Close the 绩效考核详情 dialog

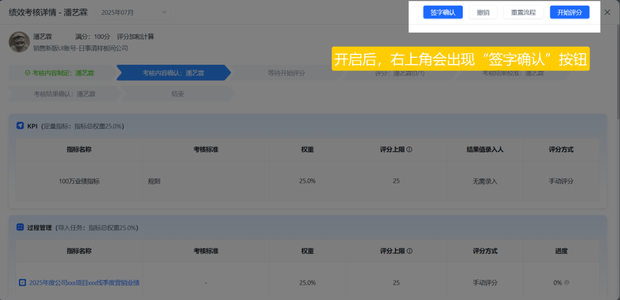pyautogui.click(x=607, y=12)
